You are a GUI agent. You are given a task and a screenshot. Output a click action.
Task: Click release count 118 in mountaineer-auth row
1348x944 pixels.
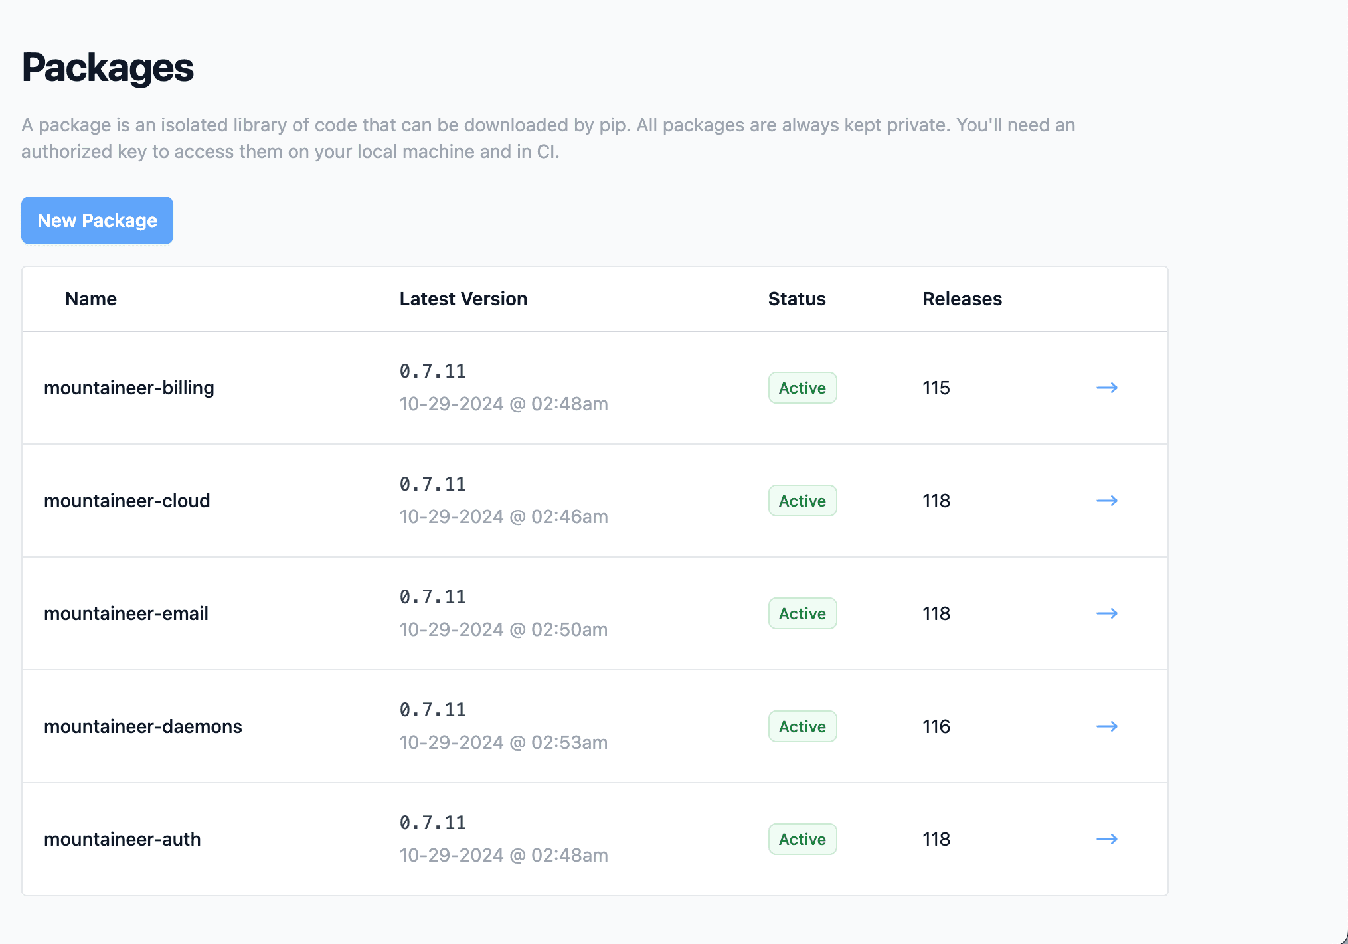936,839
